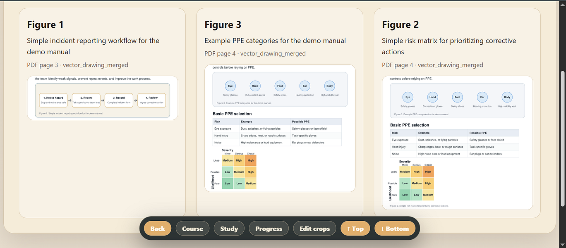The width and height of the screenshot is (566, 248).
Task: Click the Edit crops button
Action: [x=314, y=229]
